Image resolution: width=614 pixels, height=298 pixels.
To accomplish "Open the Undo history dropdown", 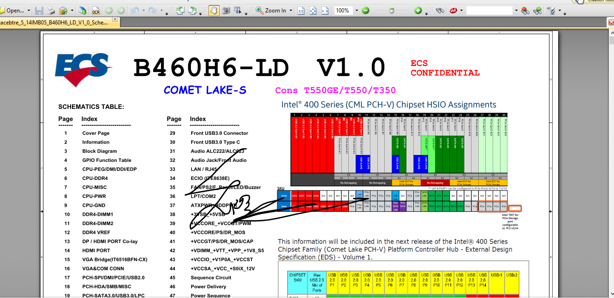I will click(143, 11).
